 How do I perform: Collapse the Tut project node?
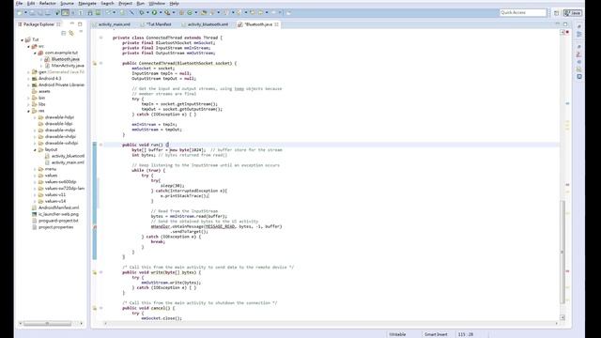coord(23,39)
